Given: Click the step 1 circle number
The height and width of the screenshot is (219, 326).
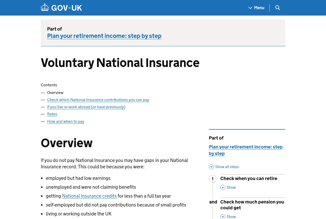Looking at the screenshot, I should 213,179.
